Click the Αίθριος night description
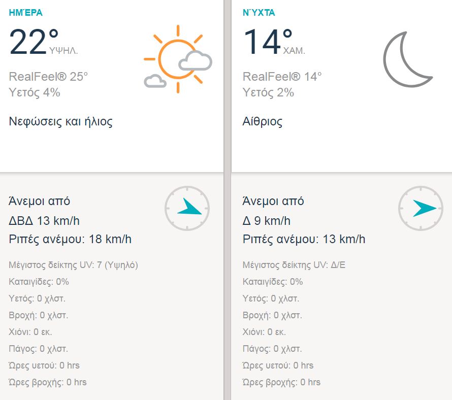This screenshot has height=400, width=452. [263, 121]
